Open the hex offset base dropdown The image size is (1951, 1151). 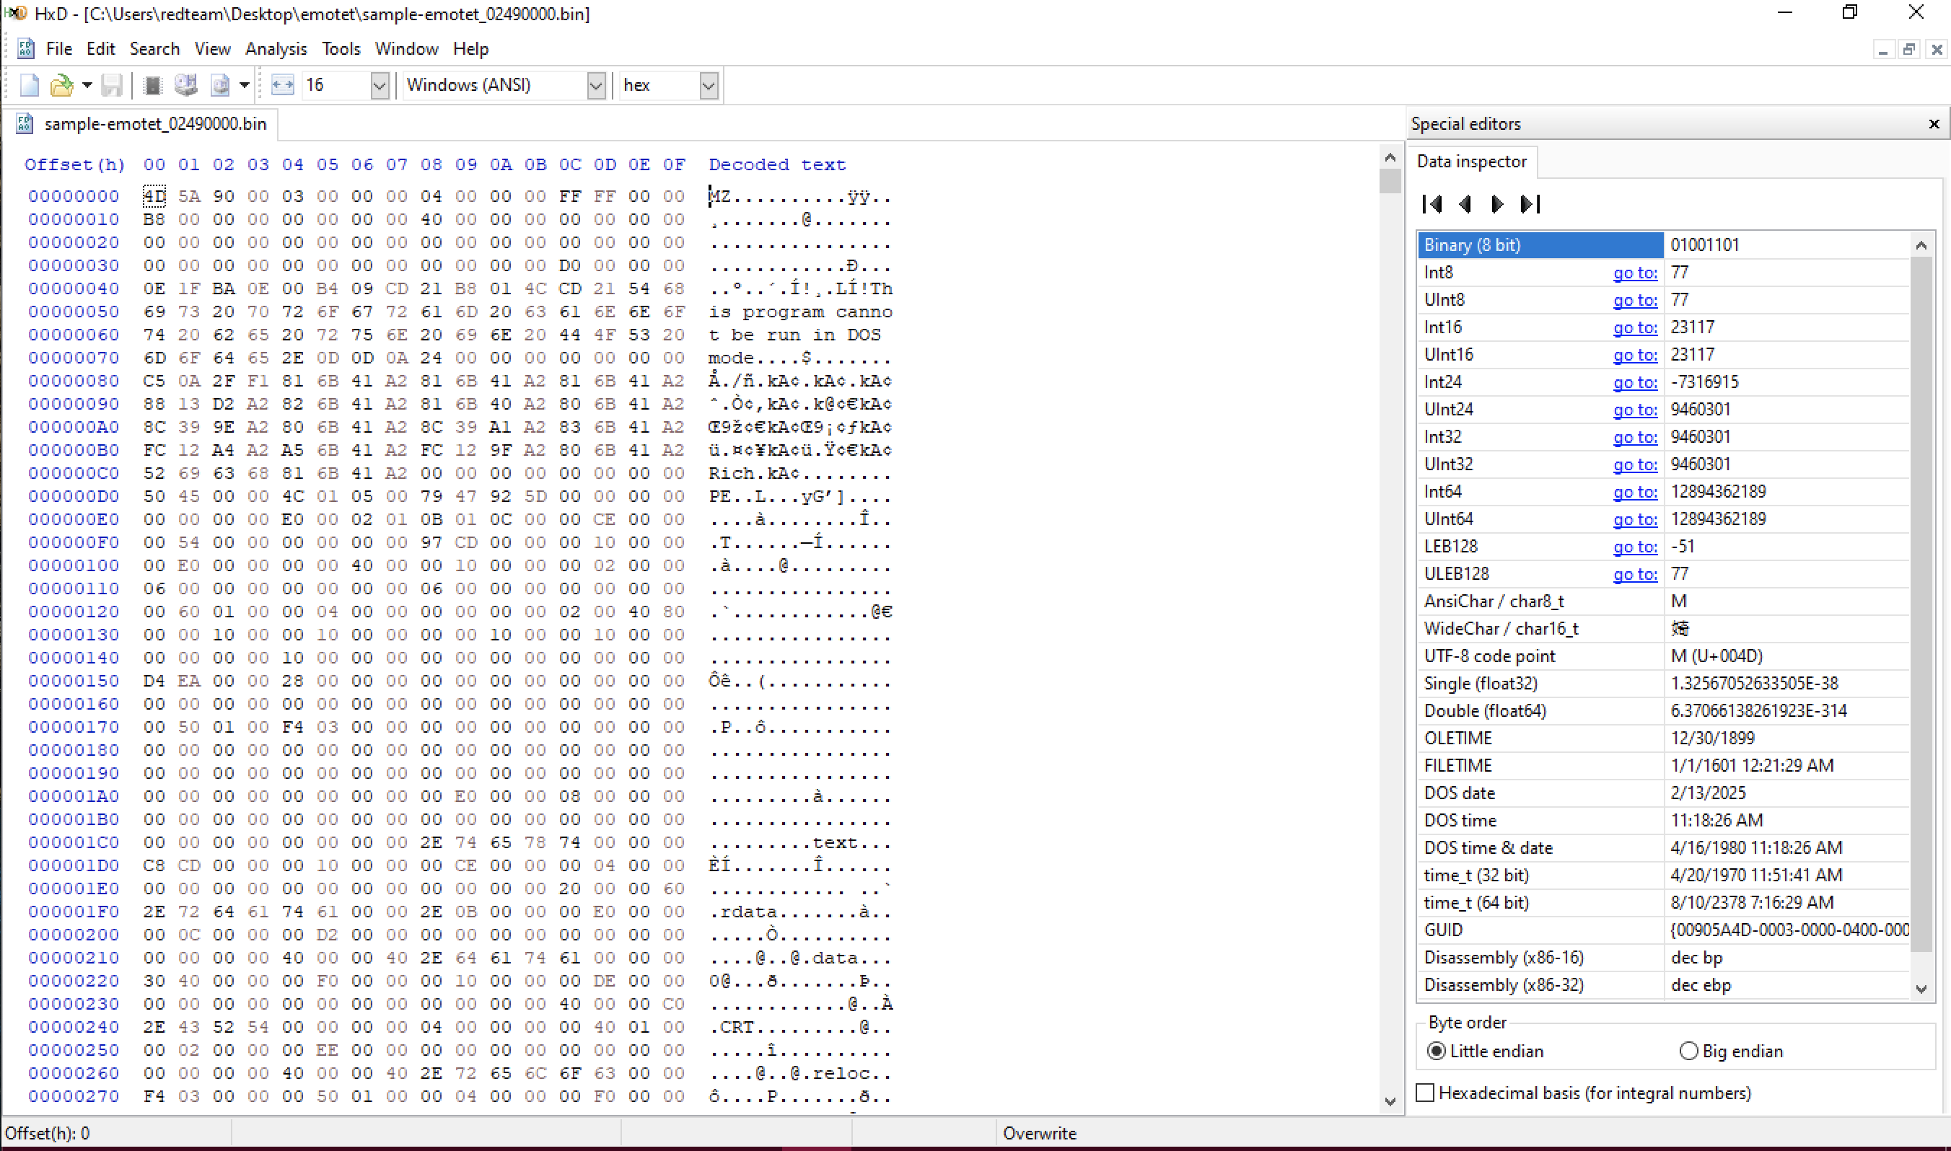click(709, 85)
